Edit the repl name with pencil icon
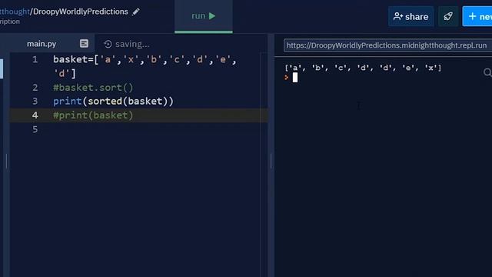This screenshot has width=492, height=277. pyautogui.click(x=136, y=12)
